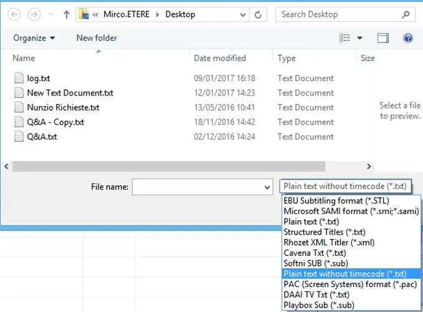The width and height of the screenshot is (423, 312).
Task: Click the change view icon
Action: (343, 38)
